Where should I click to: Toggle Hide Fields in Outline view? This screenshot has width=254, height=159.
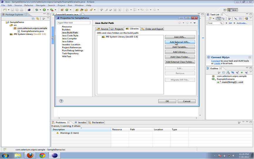[233, 73]
